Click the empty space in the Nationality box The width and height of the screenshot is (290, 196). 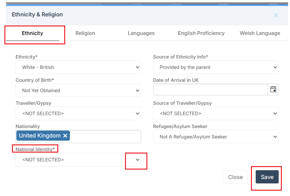pyautogui.click(x=105, y=136)
